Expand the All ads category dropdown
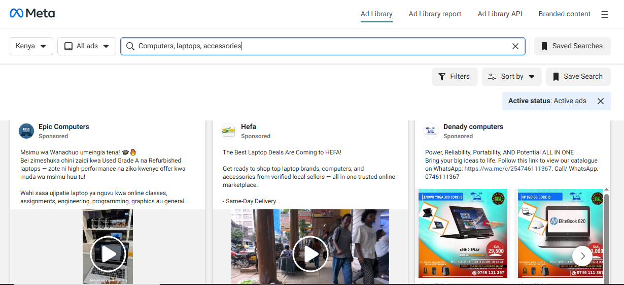This screenshot has height=285, width=624. [x=87, y=46]
